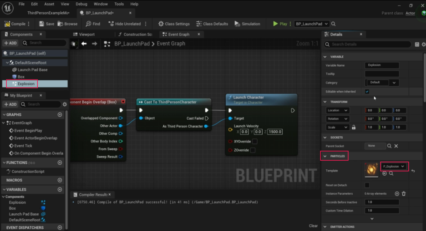
Task: Collapse DefaultSceneRoot tree node
Action: click(7, 63)
